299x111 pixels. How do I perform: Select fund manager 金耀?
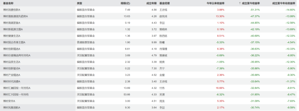click(162, 75)
